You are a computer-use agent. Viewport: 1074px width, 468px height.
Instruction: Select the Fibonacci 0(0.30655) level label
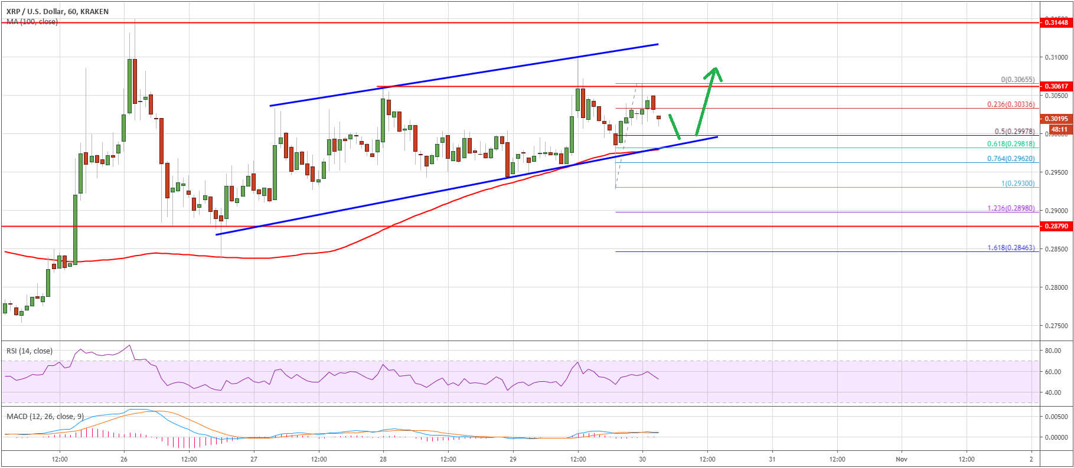click(x=1017, y=80)
